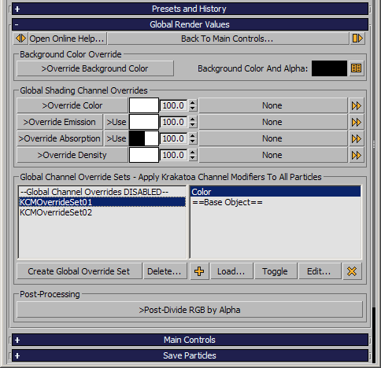Expand the Save Particles rollout

pos(190,355)
